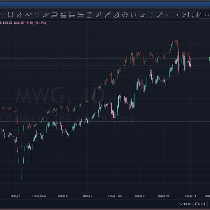
Task: Click the Tháng 4 time axis label
Action: 15,196
